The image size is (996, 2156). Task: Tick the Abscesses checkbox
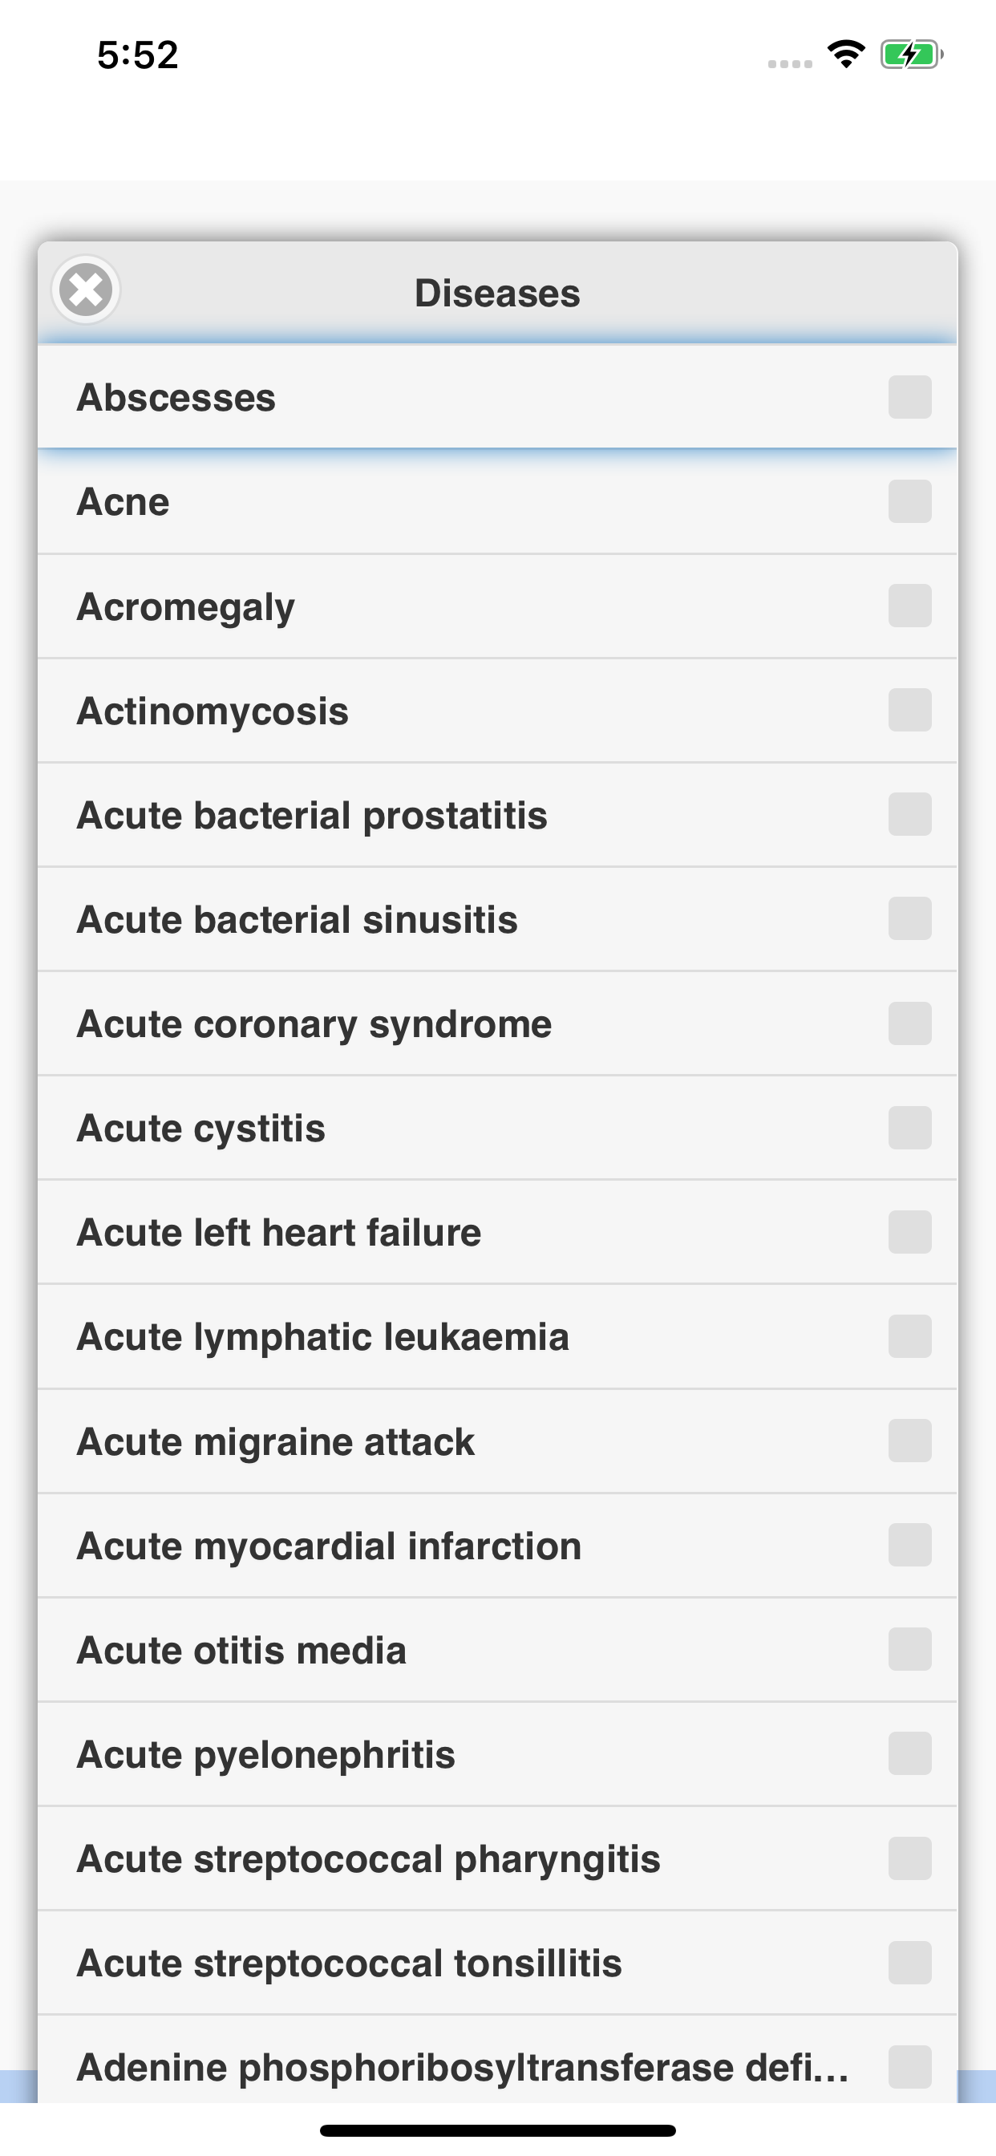coord(909,397)
